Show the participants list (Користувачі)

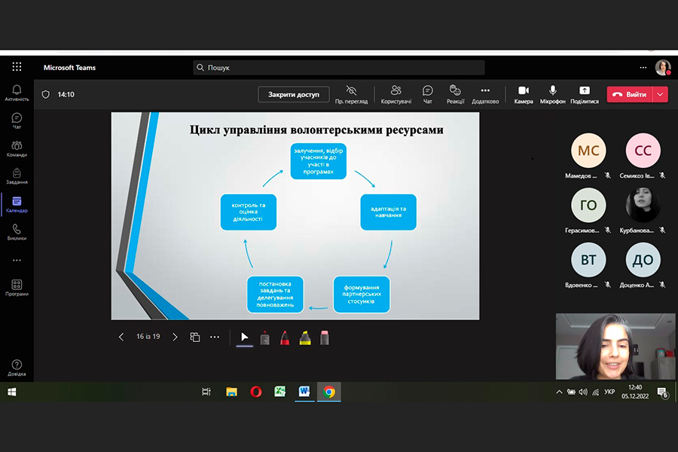(396, 91)
